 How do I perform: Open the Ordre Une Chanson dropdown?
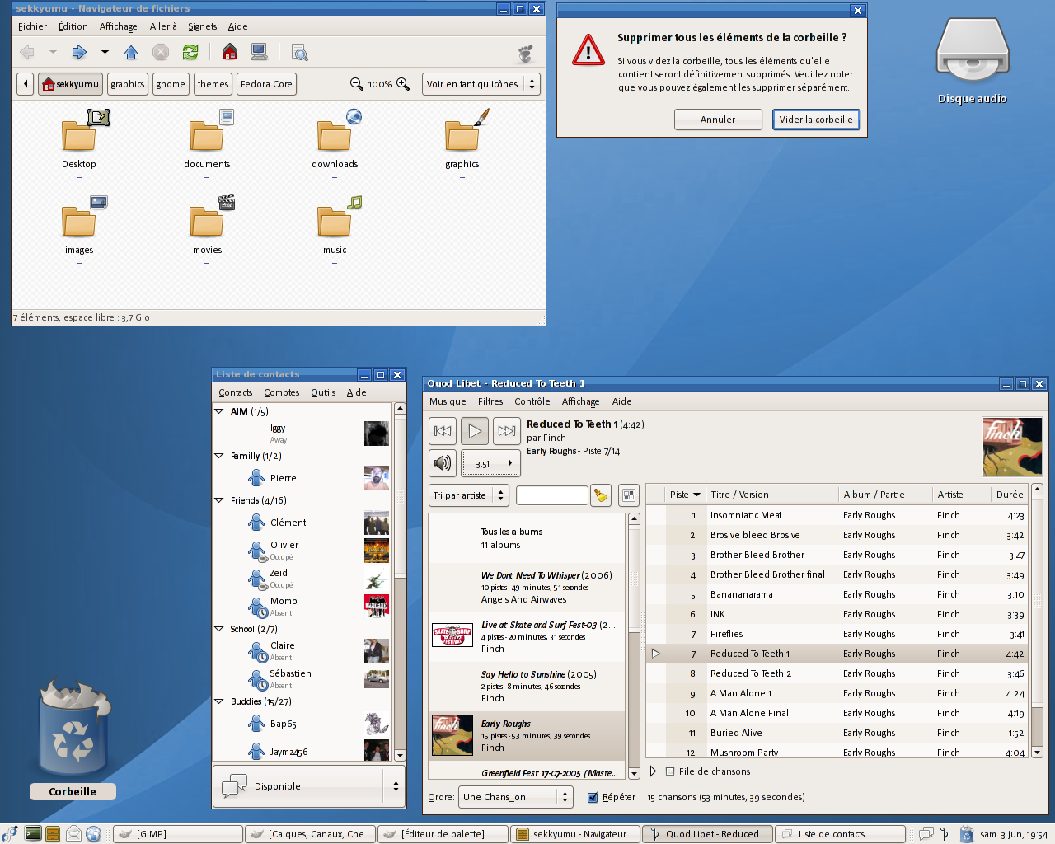click(x=516, y=797)
